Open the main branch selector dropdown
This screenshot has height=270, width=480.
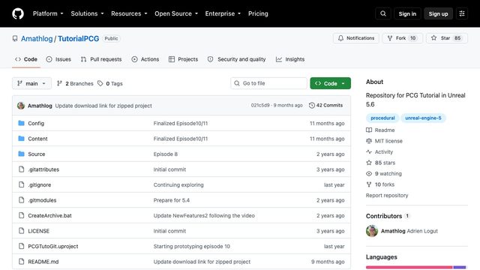point(31,83)
